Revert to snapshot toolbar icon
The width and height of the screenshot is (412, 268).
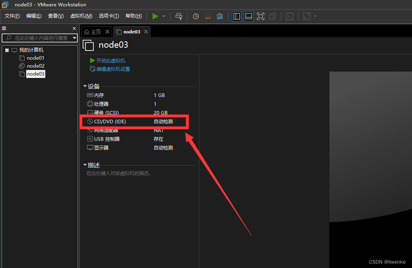tap(208, 16)
